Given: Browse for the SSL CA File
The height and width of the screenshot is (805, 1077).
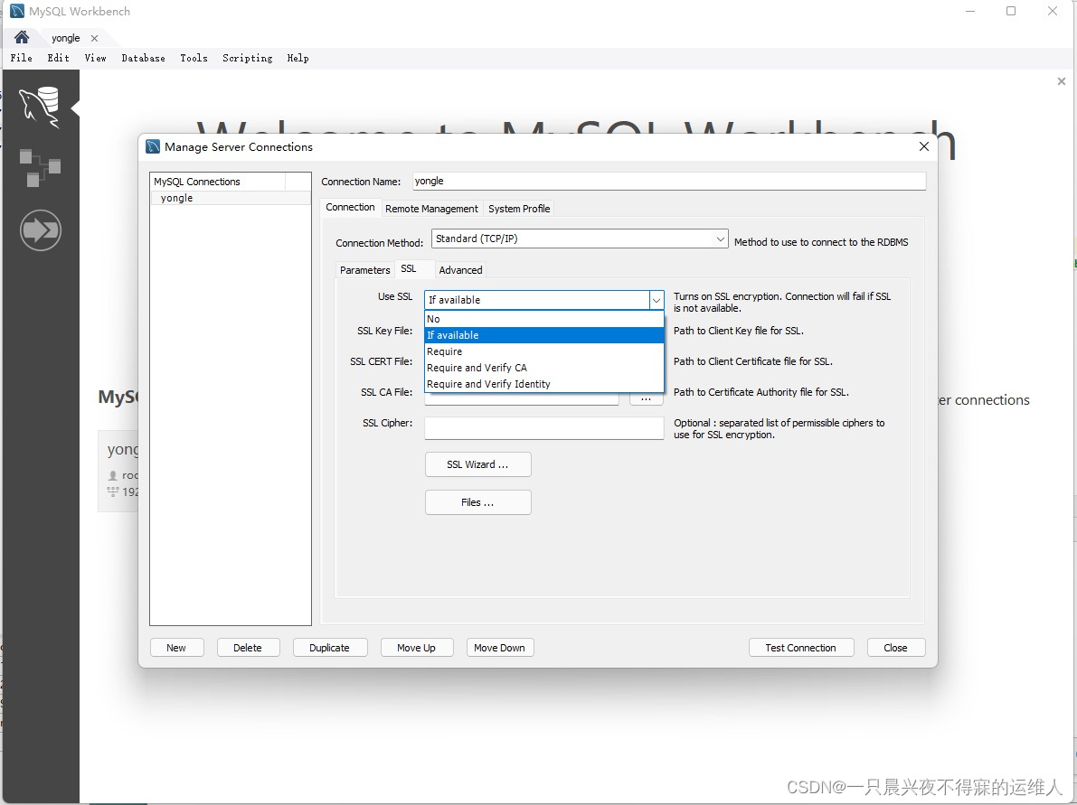Looking at the screenshot, I should point(647,398).
